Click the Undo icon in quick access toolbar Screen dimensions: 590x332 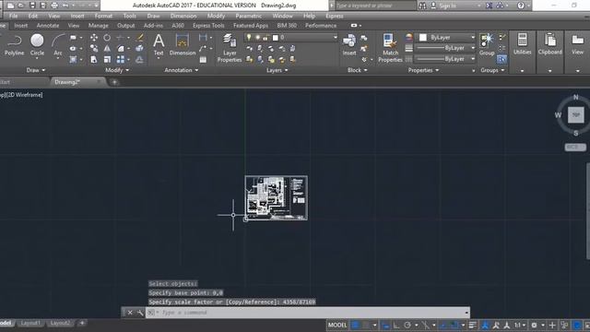coord(65,6)
